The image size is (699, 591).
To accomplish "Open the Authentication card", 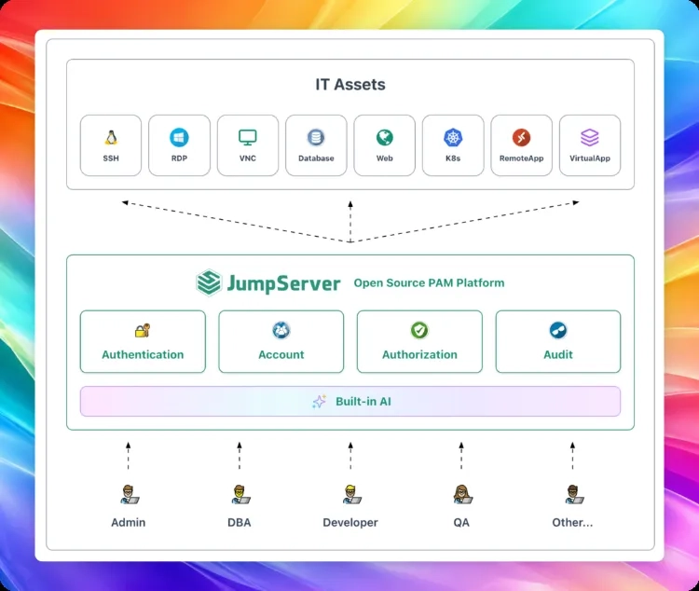I will click(143, 342).
